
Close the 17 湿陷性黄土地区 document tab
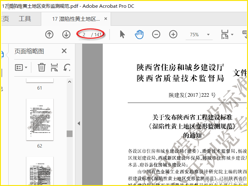coord(106,19)
